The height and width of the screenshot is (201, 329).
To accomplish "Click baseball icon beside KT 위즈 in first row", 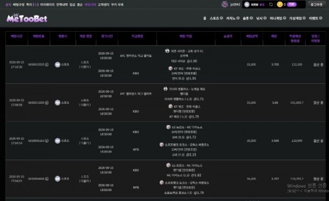I will click(171, 68).
